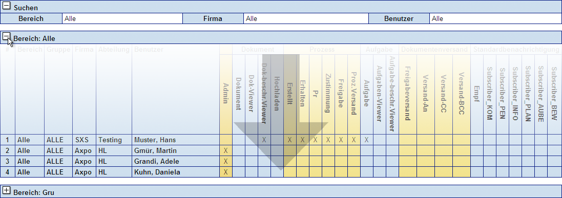Toggle Dok-beschr.Viewer X for Muster, Hans
562x198 pixels.
tap(264, 140)
